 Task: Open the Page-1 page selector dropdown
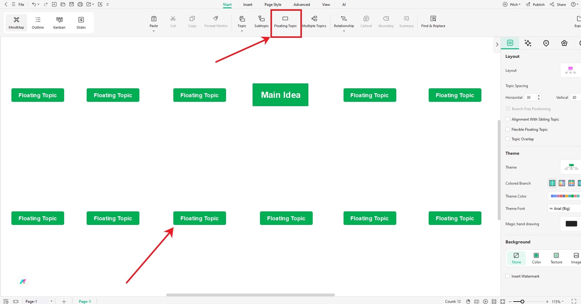[51, 302]
